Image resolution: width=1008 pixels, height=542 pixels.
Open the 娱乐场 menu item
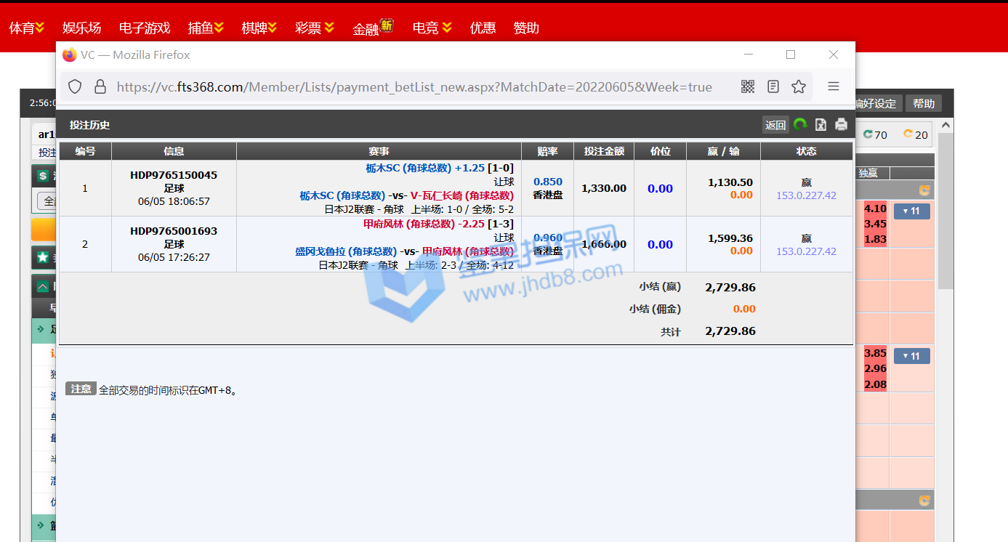pyautogui.click(x=81, y=28)
